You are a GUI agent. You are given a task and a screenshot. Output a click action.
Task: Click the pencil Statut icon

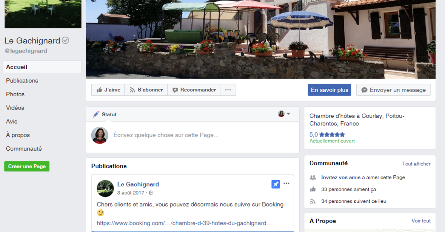pos(96,114)
